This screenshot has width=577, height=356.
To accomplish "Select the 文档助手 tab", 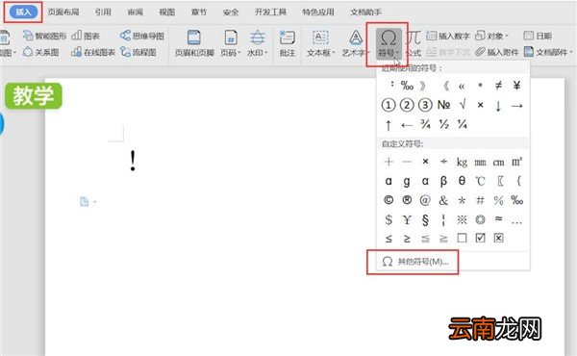I will coord(365,13).
